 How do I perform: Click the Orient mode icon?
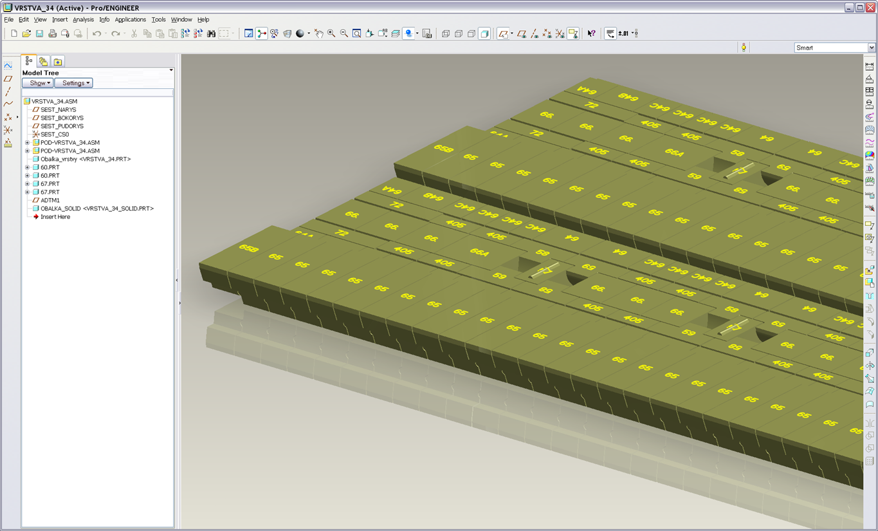tap(275, 33)
